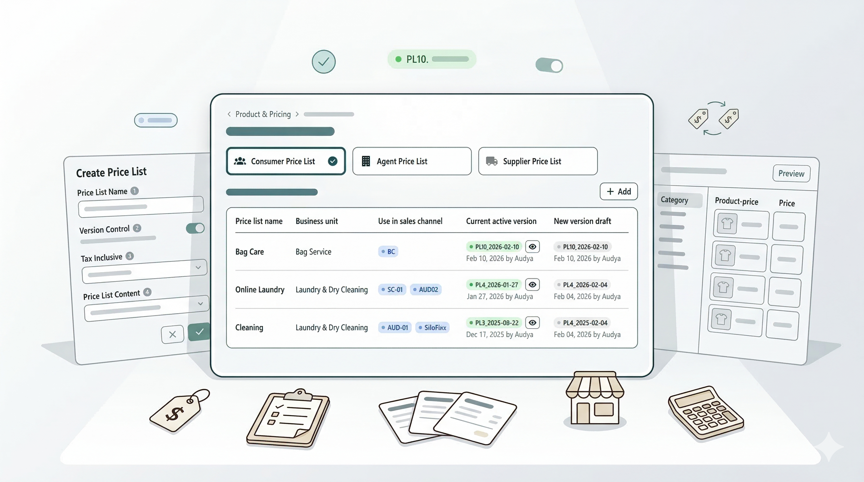This screenshot has height=482, width=864.
Task: Expand the Tax Inclusive dropdown
Action: tap(144, 271)
